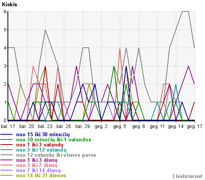Click the blue line swatch for 15–30 minučių

7,134
